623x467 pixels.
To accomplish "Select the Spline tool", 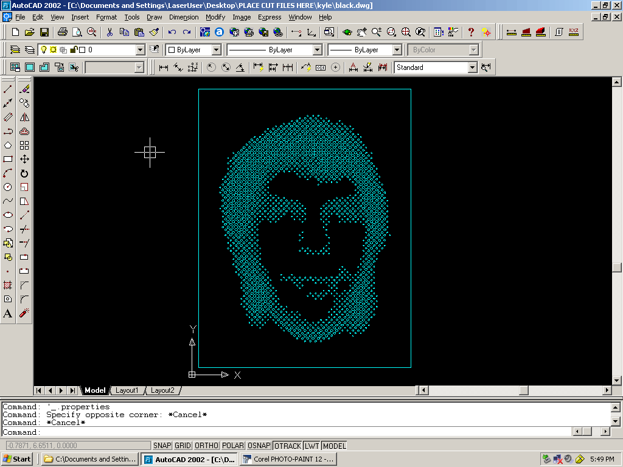I will 7,201.
